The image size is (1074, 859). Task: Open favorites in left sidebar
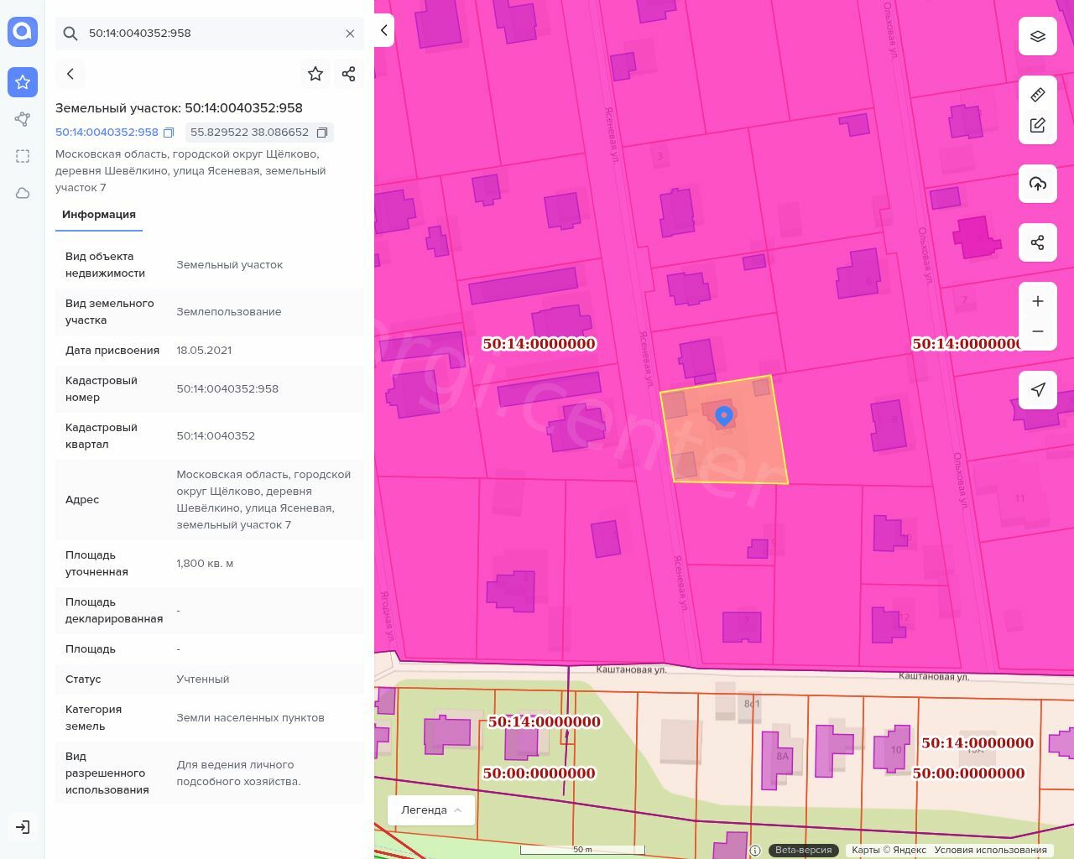coord(23,82)
